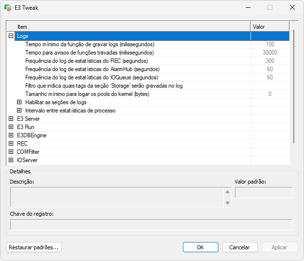Select 'Intervalo entre estatísticas de processo' row text
The height and width of the screenshot is (261, 304).
click(x=71, y=111)
